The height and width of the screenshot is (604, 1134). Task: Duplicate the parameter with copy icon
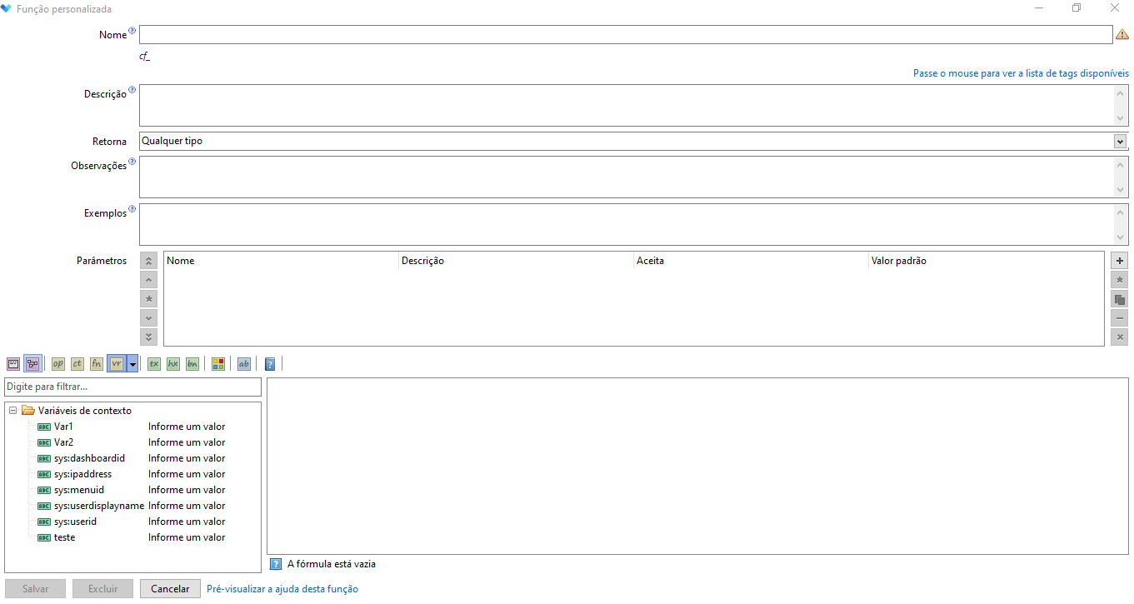pyautogui.click(x=1120, y=299)
